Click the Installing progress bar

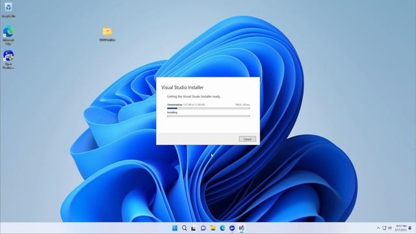(x=208, y=116)
